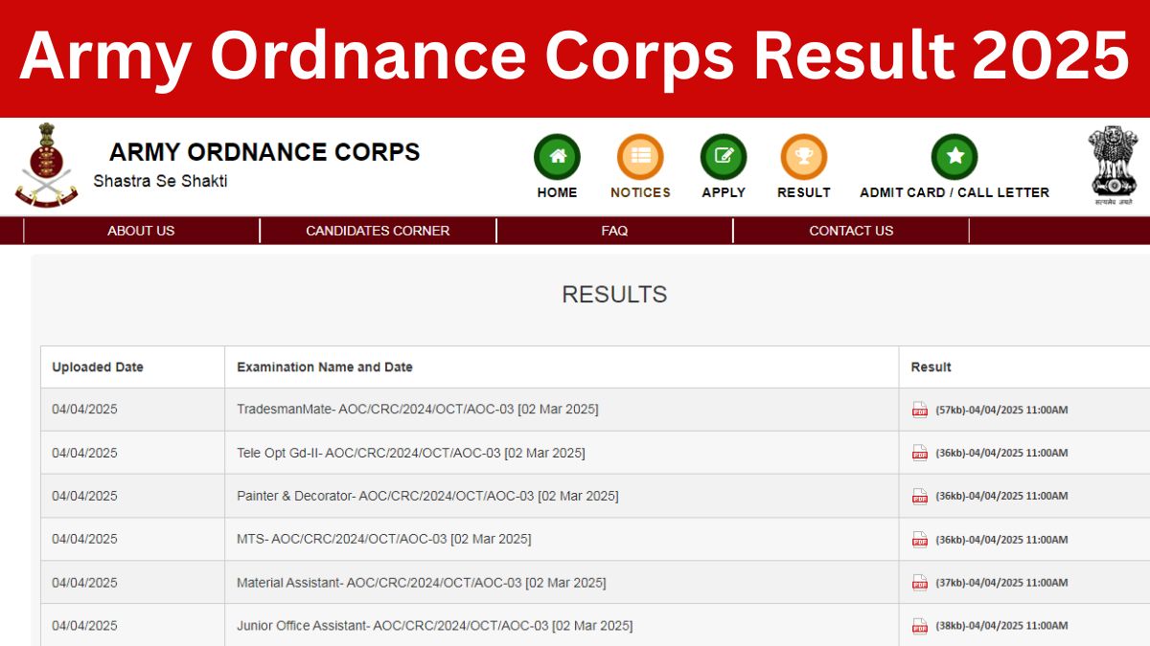Viewport: 1150px width, 646px height.
Task: Select the Painter & Decorator exam name text
Action: tap(427, 496)
